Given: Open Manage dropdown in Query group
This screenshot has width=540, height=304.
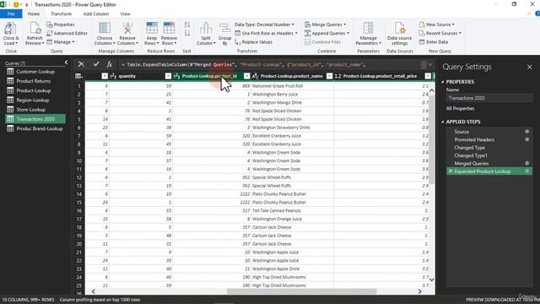Looking at the screenshot, I should [x=61, y=41].
